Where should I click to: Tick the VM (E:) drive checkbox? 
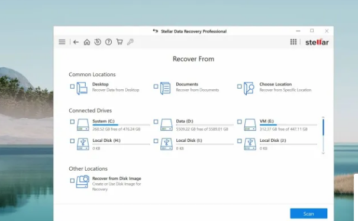click(240, 122)
